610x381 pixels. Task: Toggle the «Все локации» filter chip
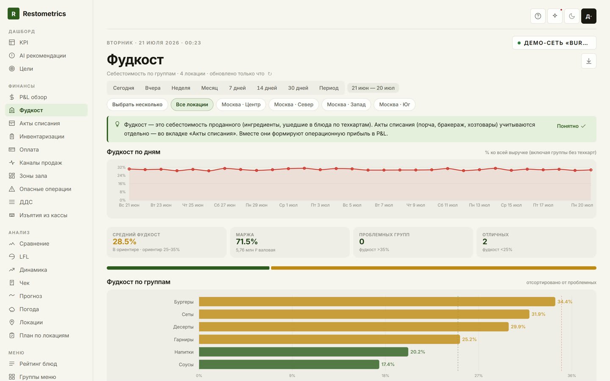click(x=192, y=105)
